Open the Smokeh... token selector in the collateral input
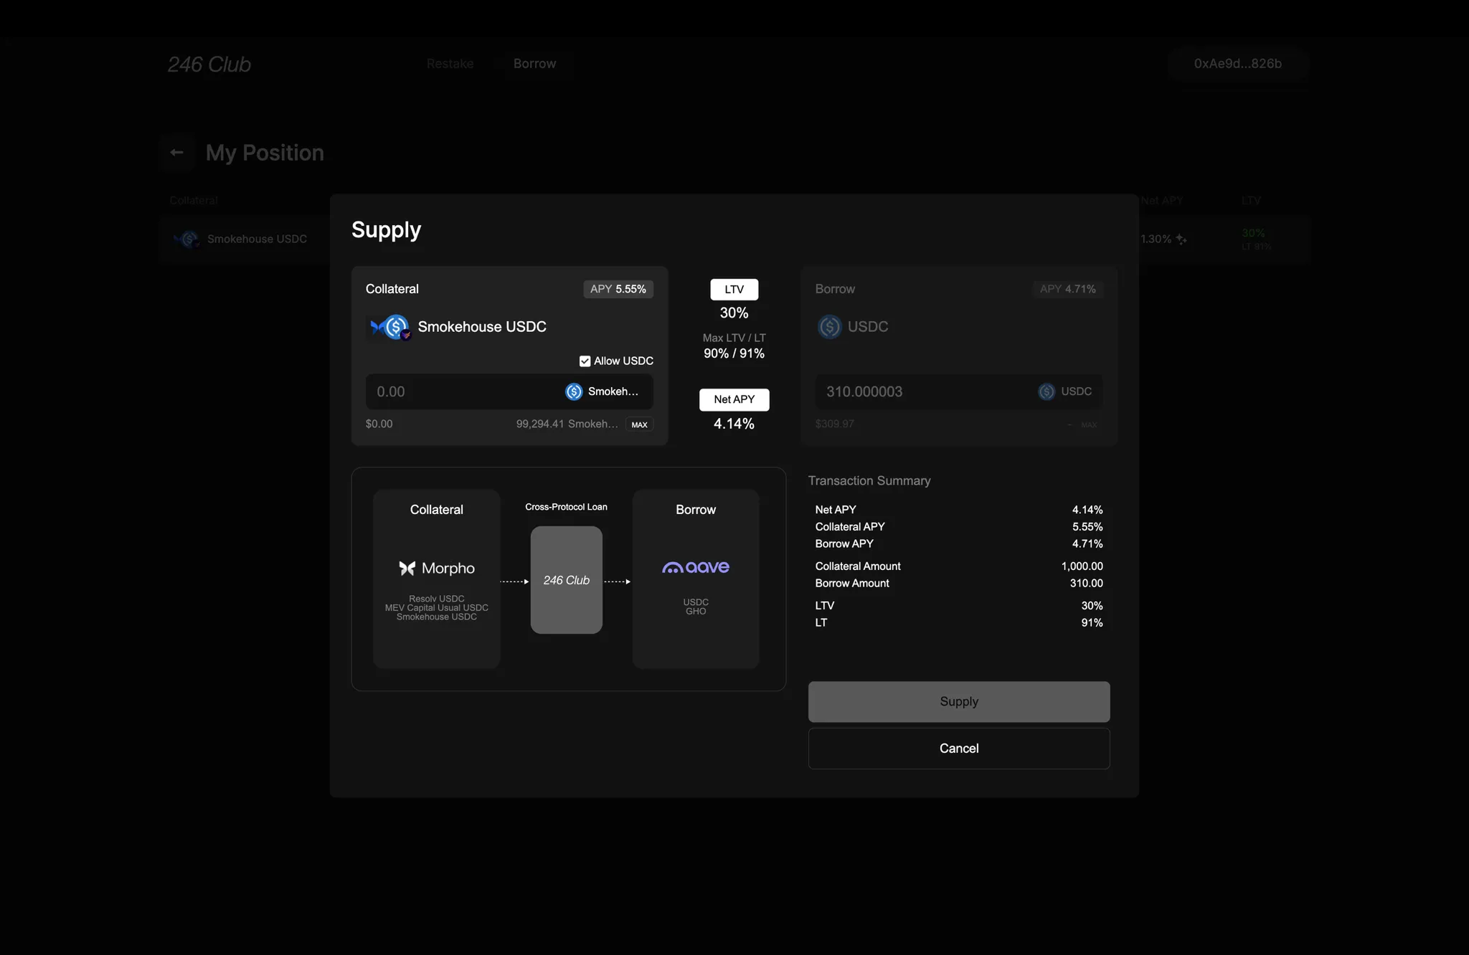The image size is (1469, 955). (x=603, y=391)
